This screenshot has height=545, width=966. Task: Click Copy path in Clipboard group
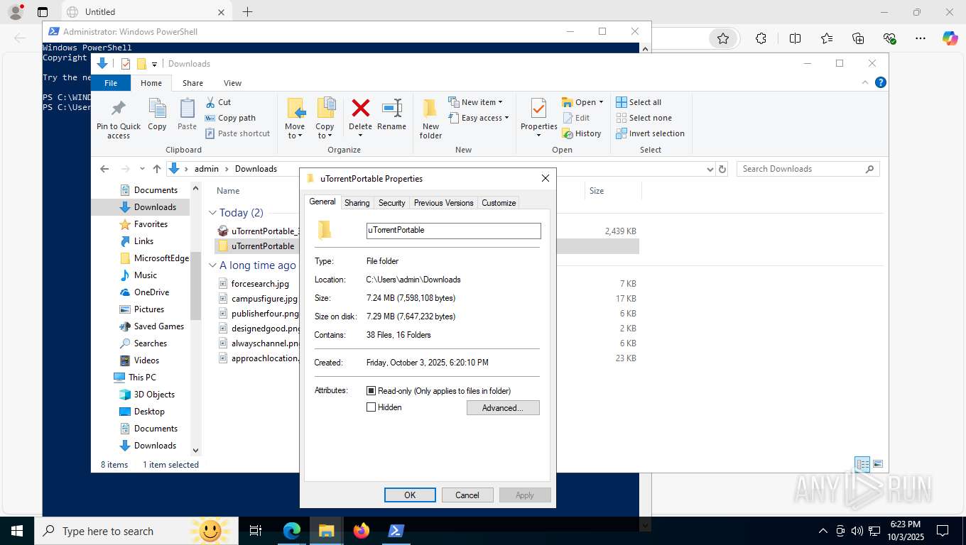[x=230, y=118]
